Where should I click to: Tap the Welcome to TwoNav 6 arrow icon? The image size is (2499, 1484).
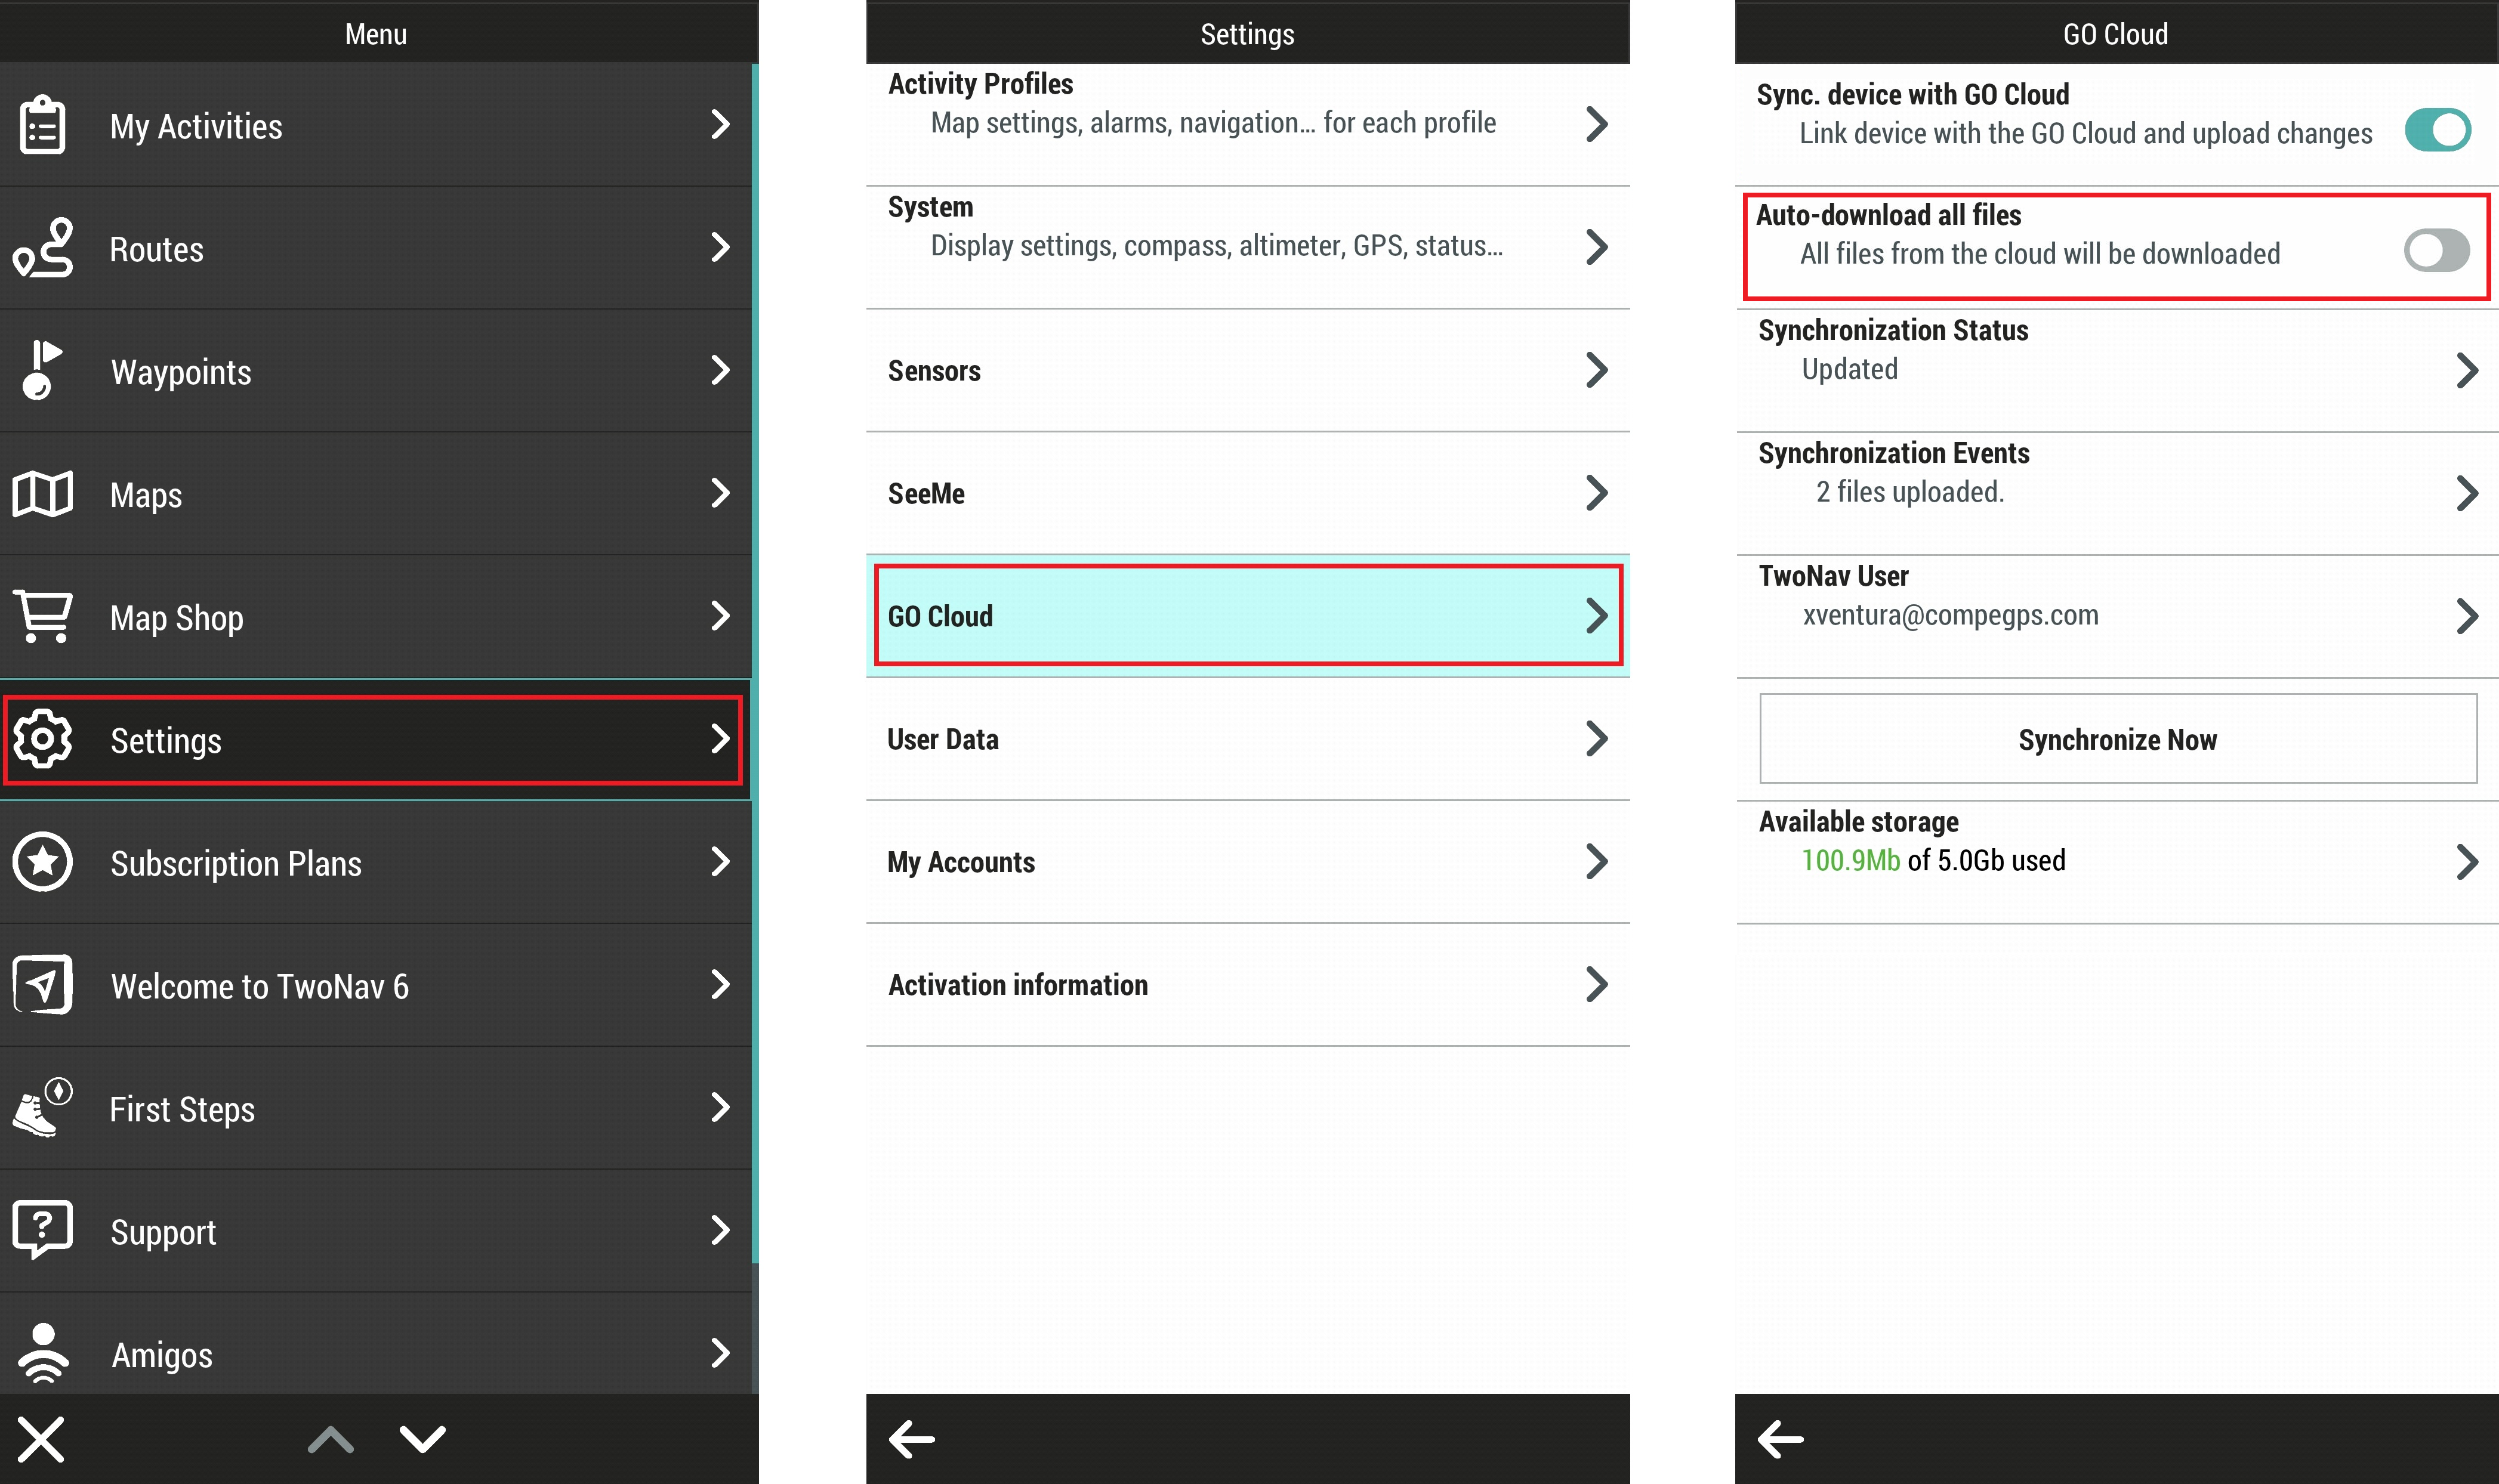pos(42,985)
